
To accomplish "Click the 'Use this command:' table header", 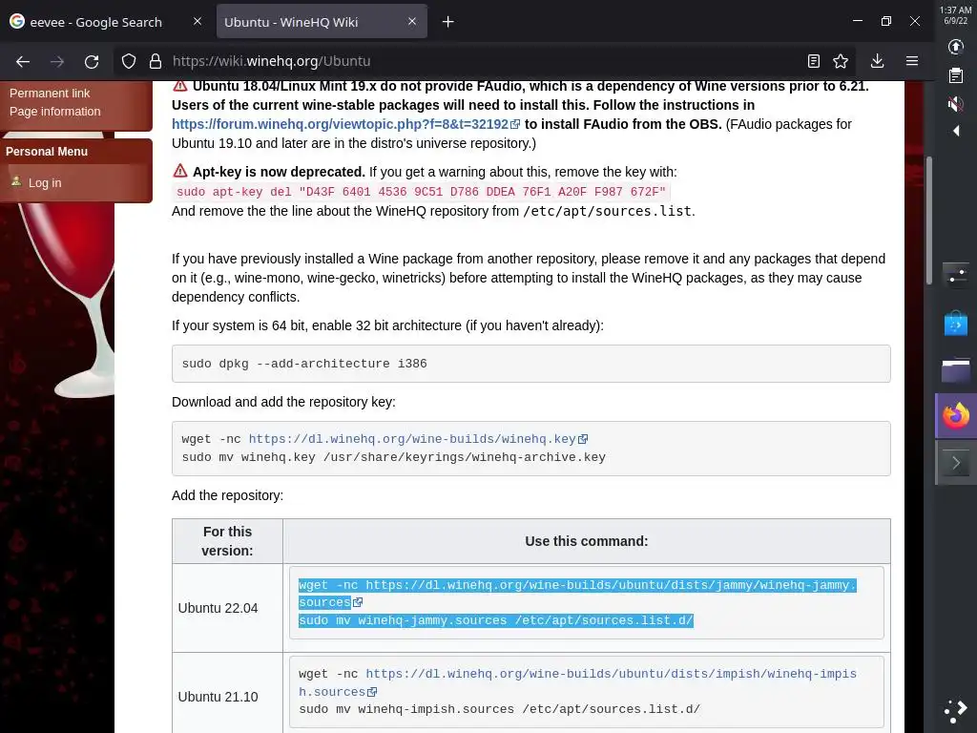I will [587, 541].
